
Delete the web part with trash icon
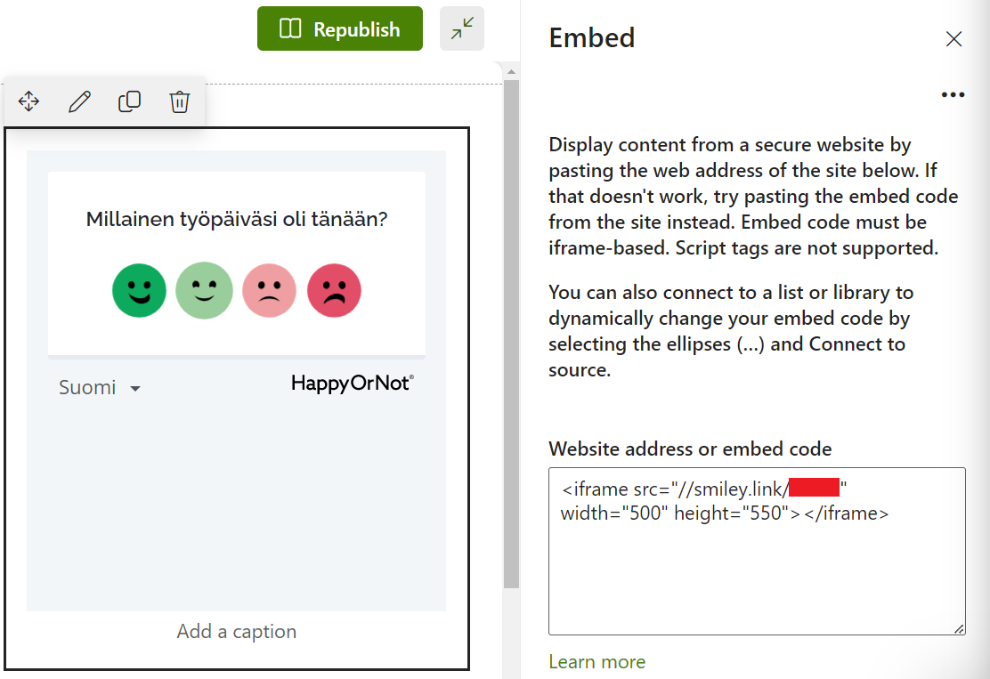tap(180, 101)
